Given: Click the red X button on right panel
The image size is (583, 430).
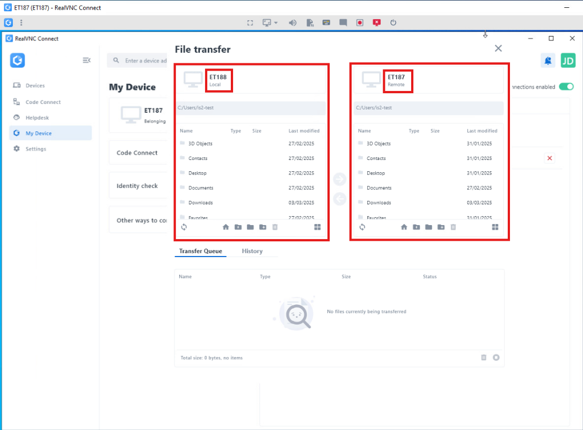Looking at the screenshot, I should point(549,158).
